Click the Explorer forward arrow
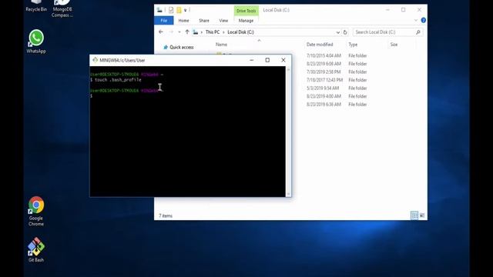The height and width of the screenshot is (277, 493). click(171, 32)
